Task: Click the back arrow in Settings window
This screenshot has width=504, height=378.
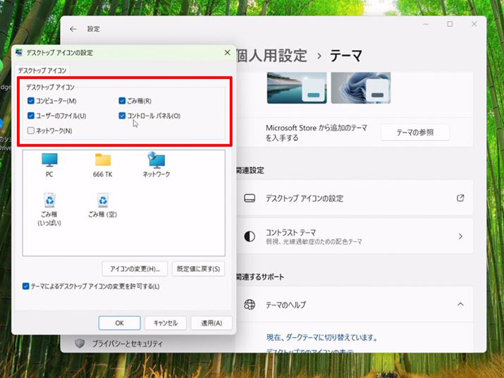Action: (73, 29)
